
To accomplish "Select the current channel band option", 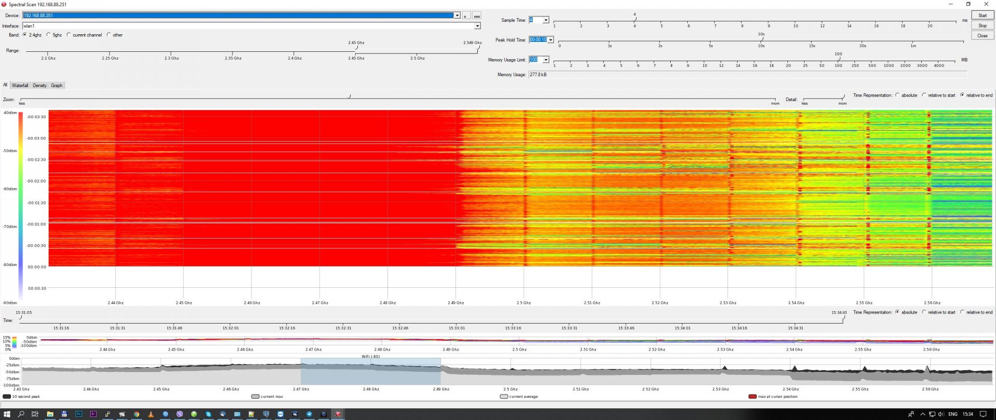I will 68,35.
